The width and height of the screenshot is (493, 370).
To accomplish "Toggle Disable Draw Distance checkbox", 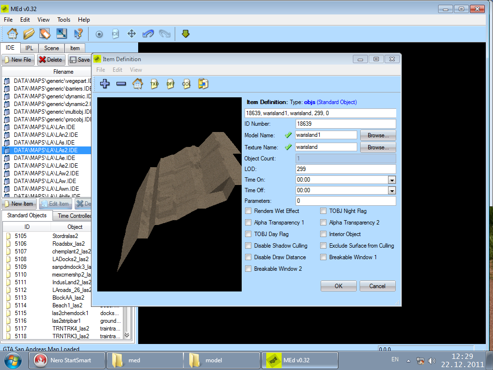I will [x=248, y=257].
